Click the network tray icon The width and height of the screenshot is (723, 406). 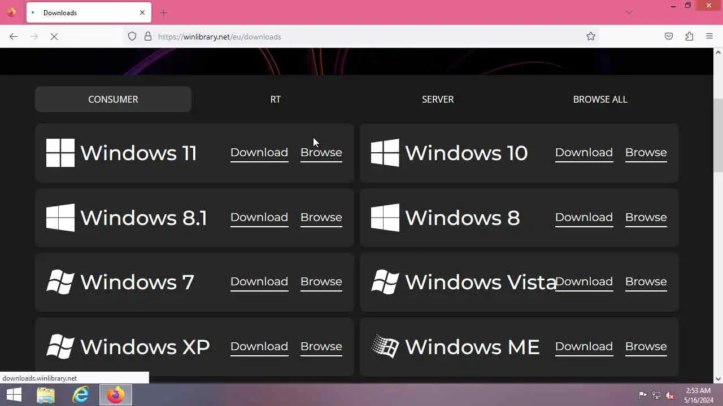point(656,395)
